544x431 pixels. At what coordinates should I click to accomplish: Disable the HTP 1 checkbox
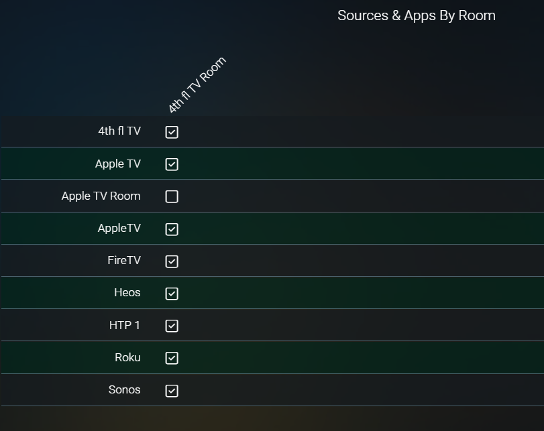coord(172,326)
